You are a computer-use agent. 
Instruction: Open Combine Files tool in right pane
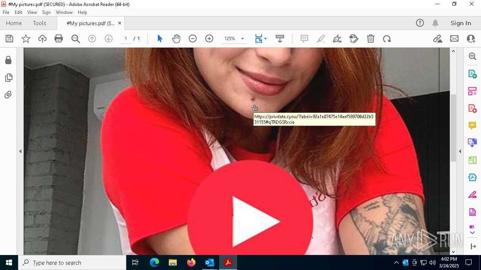point(472,143)
